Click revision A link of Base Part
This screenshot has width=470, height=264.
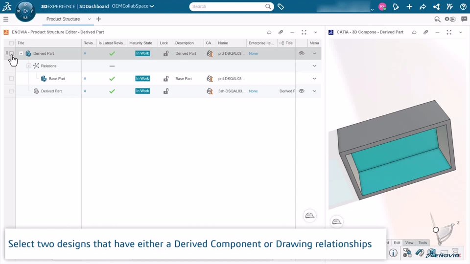click(85, 78)
